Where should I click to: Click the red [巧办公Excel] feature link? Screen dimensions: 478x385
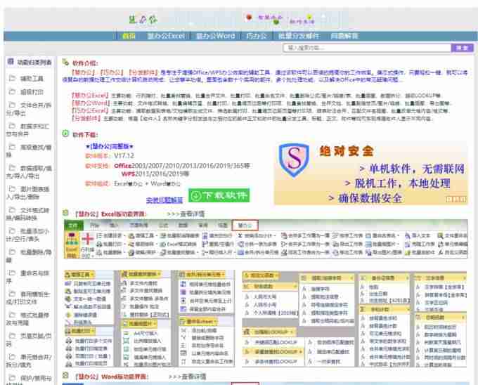pos(90,110)
